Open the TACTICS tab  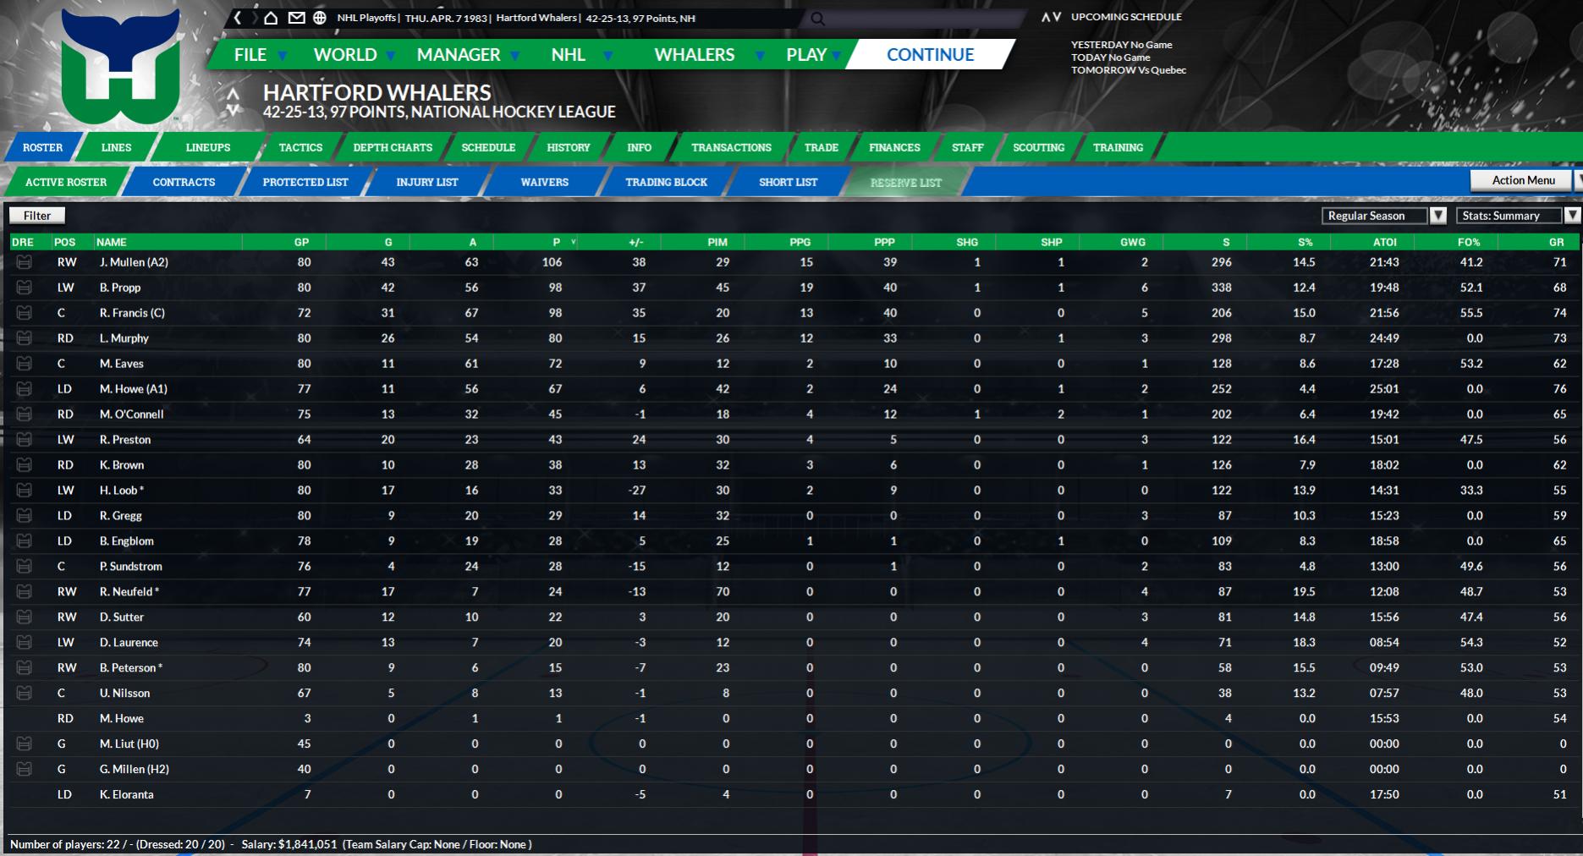click(300, 147)
